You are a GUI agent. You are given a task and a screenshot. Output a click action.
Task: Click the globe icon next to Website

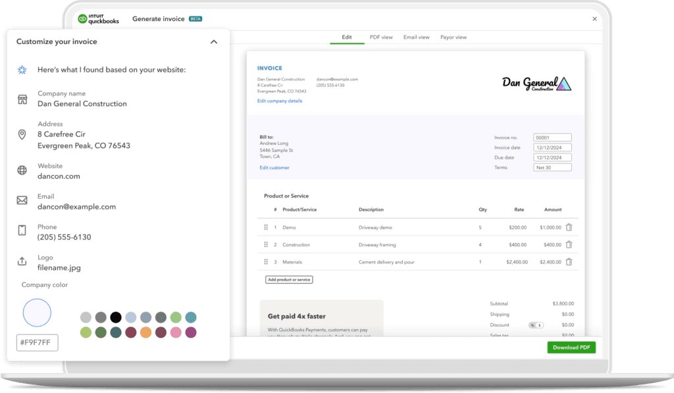click(x=22, y=170)
